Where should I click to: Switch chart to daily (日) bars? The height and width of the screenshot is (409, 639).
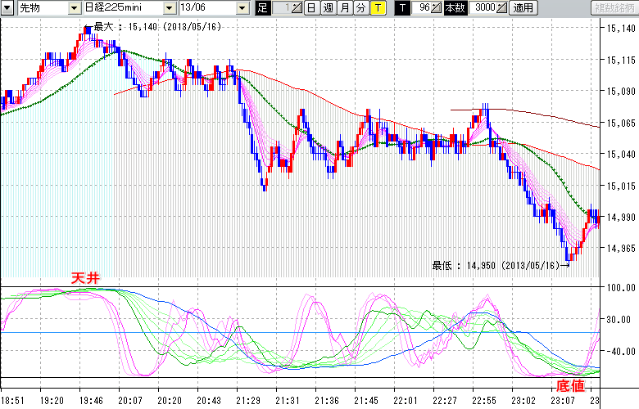coord(312,7)
